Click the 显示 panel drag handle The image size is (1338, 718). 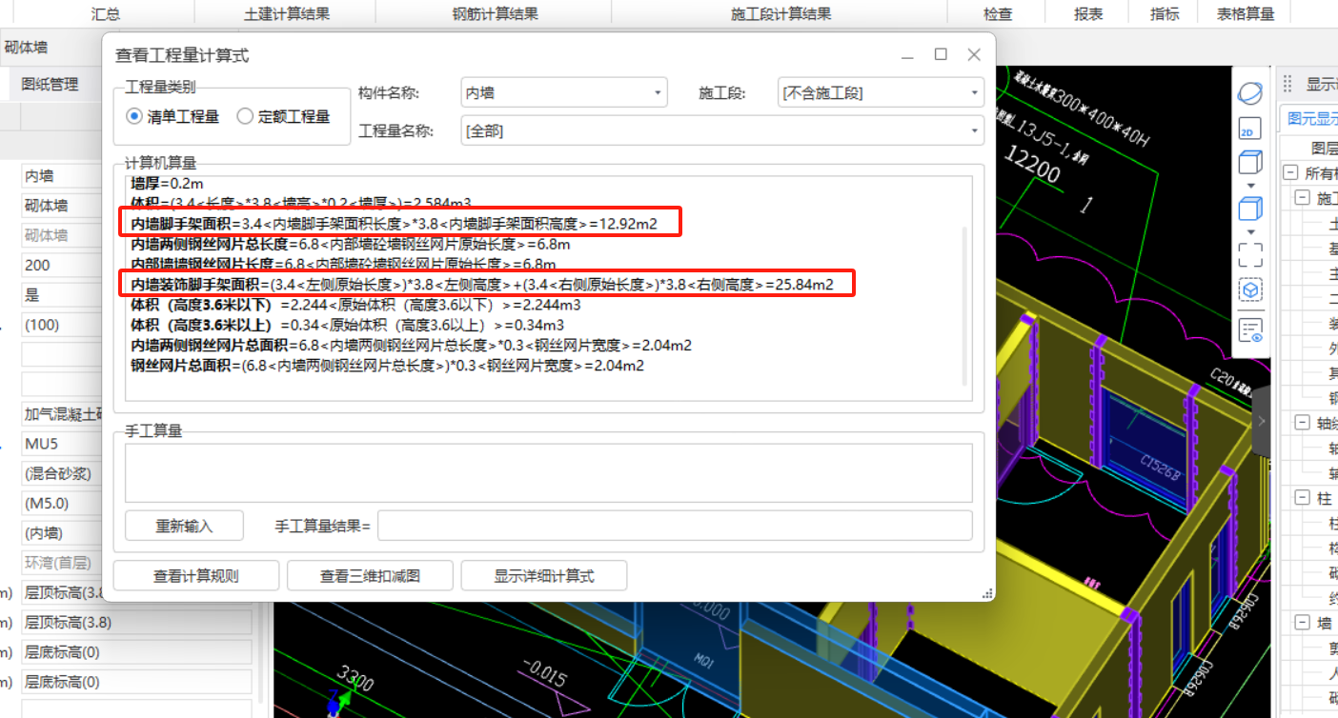tap(1287, 84)
